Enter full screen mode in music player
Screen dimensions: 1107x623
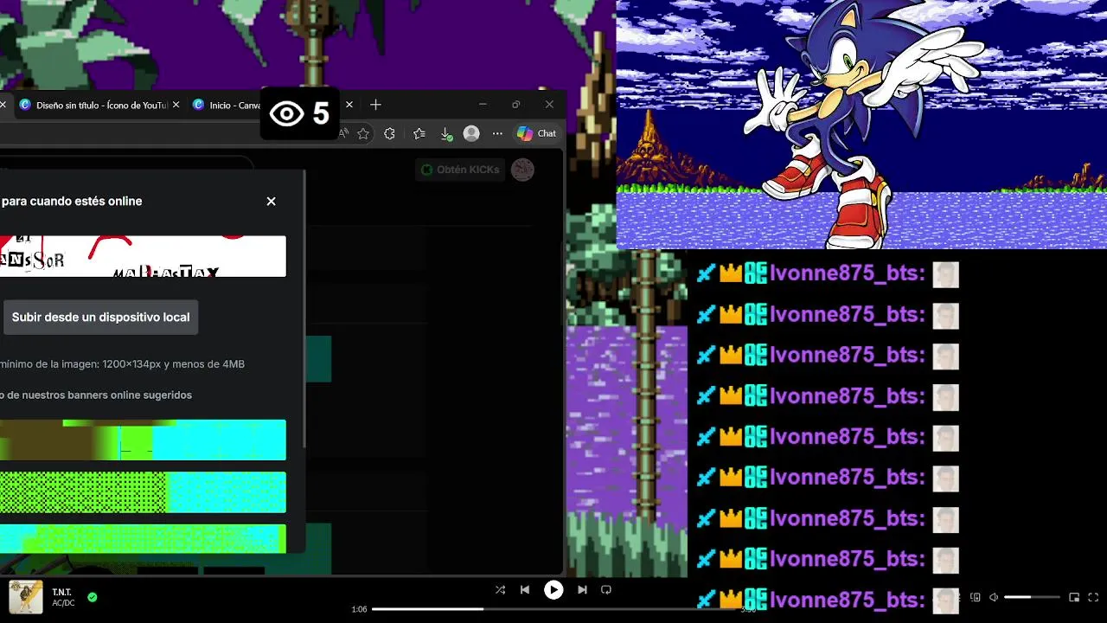1093,597
